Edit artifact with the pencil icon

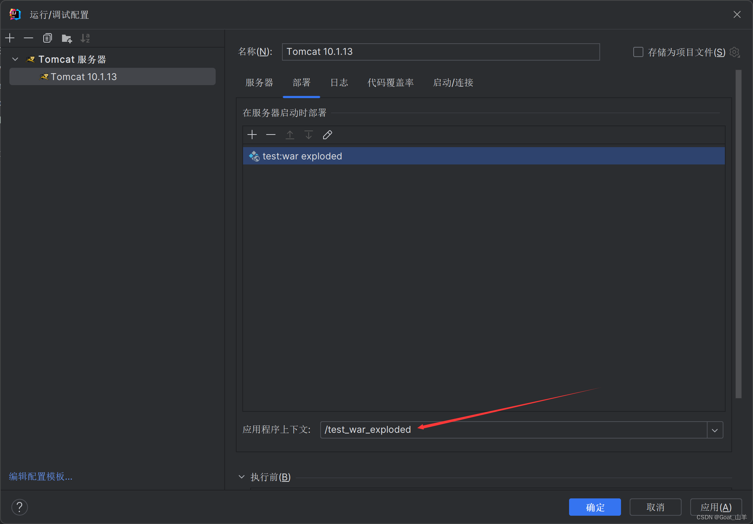coord(327,135)
